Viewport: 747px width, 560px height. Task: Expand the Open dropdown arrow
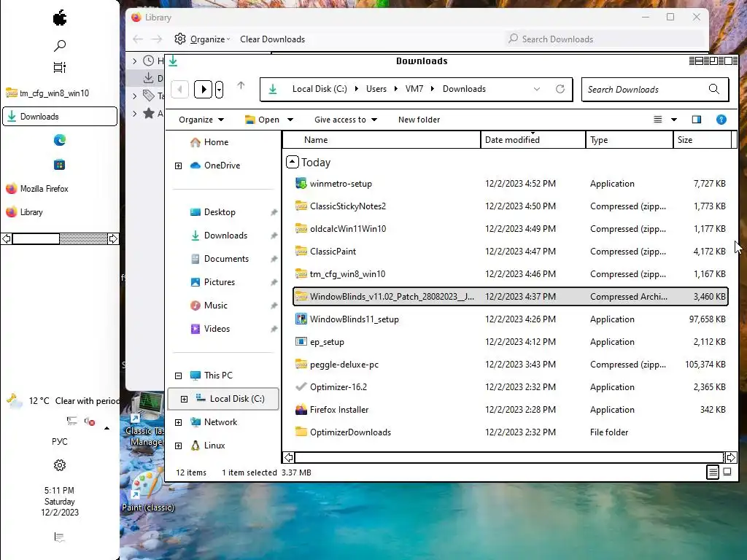pyautogui.click(x=290, y=120)
